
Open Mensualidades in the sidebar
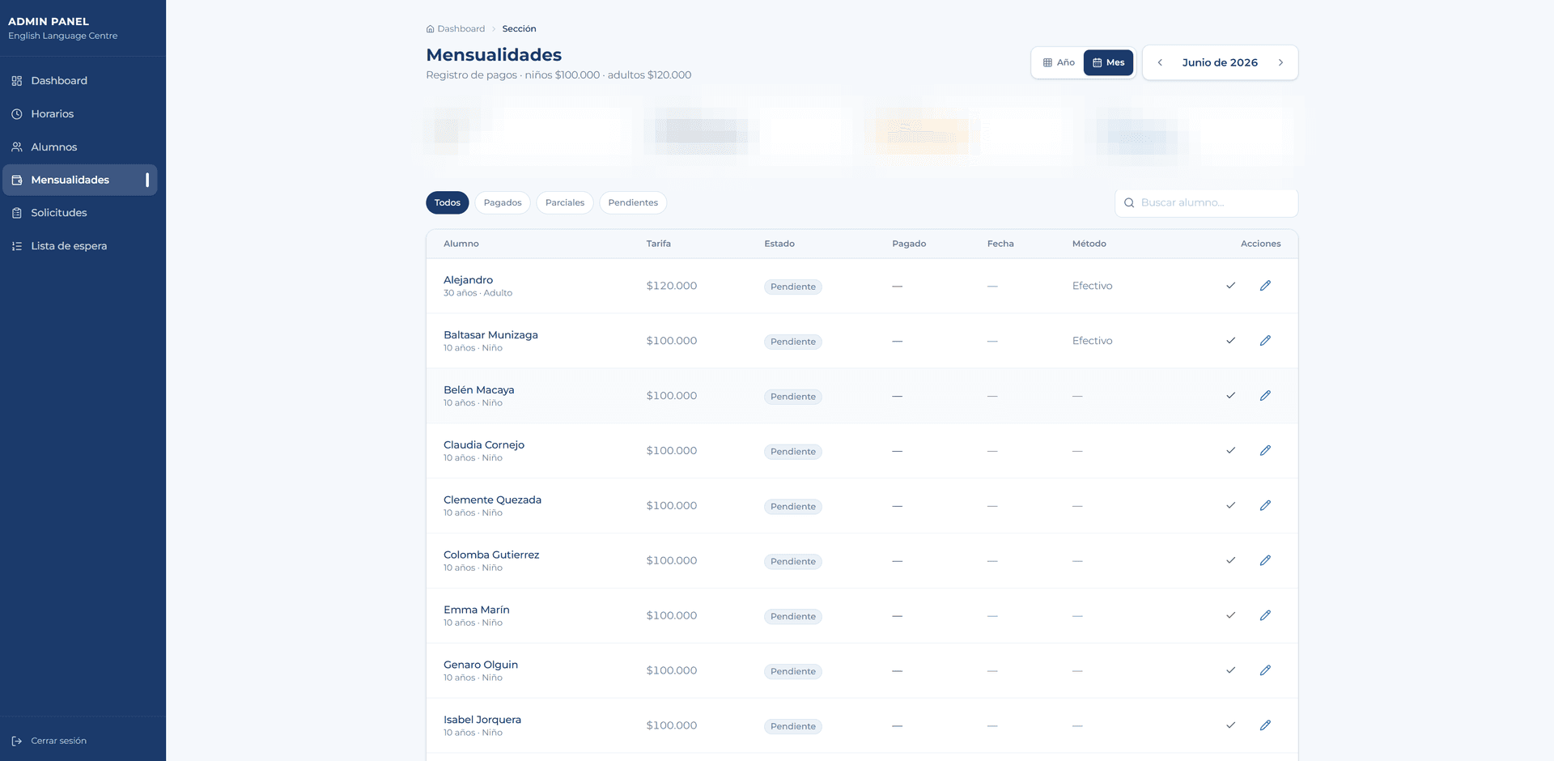coord(80,180)
